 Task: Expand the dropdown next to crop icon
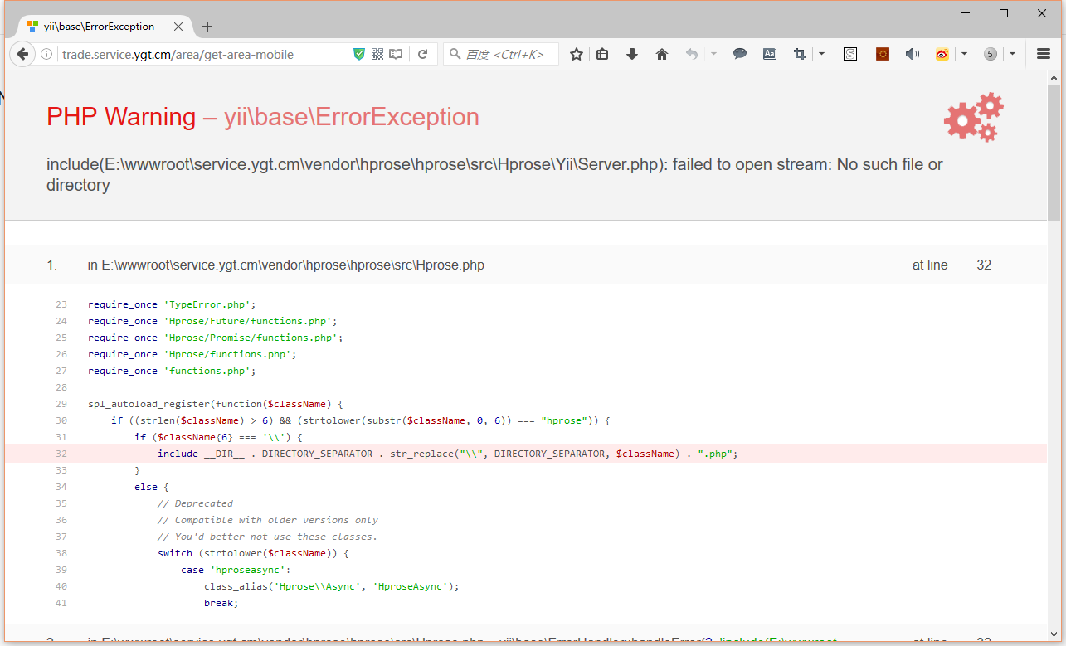[821, 54]
